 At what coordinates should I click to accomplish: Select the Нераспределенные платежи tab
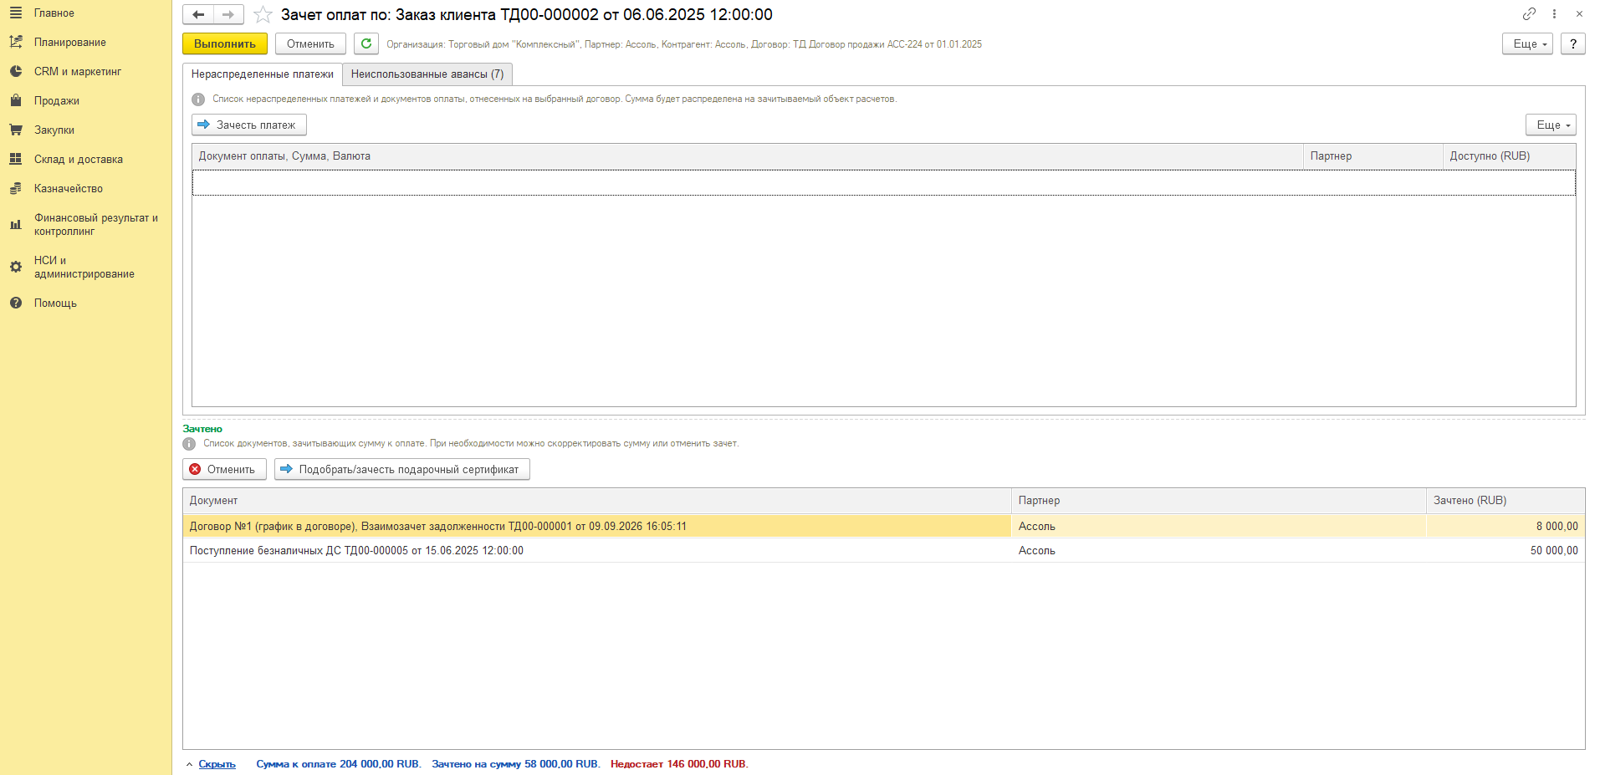[x=263, y=74]
